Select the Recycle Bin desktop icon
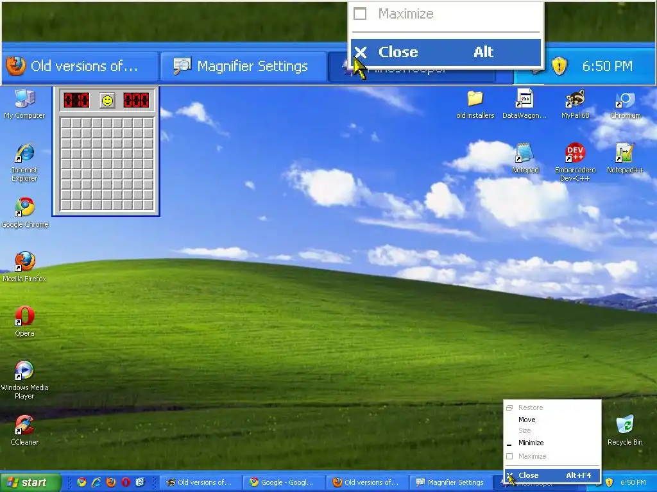This screenshot has width=657, height=492. tap(625, 430)
